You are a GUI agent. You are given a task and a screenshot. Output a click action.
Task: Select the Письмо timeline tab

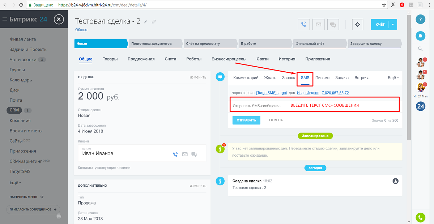click(x=322, y=78)
